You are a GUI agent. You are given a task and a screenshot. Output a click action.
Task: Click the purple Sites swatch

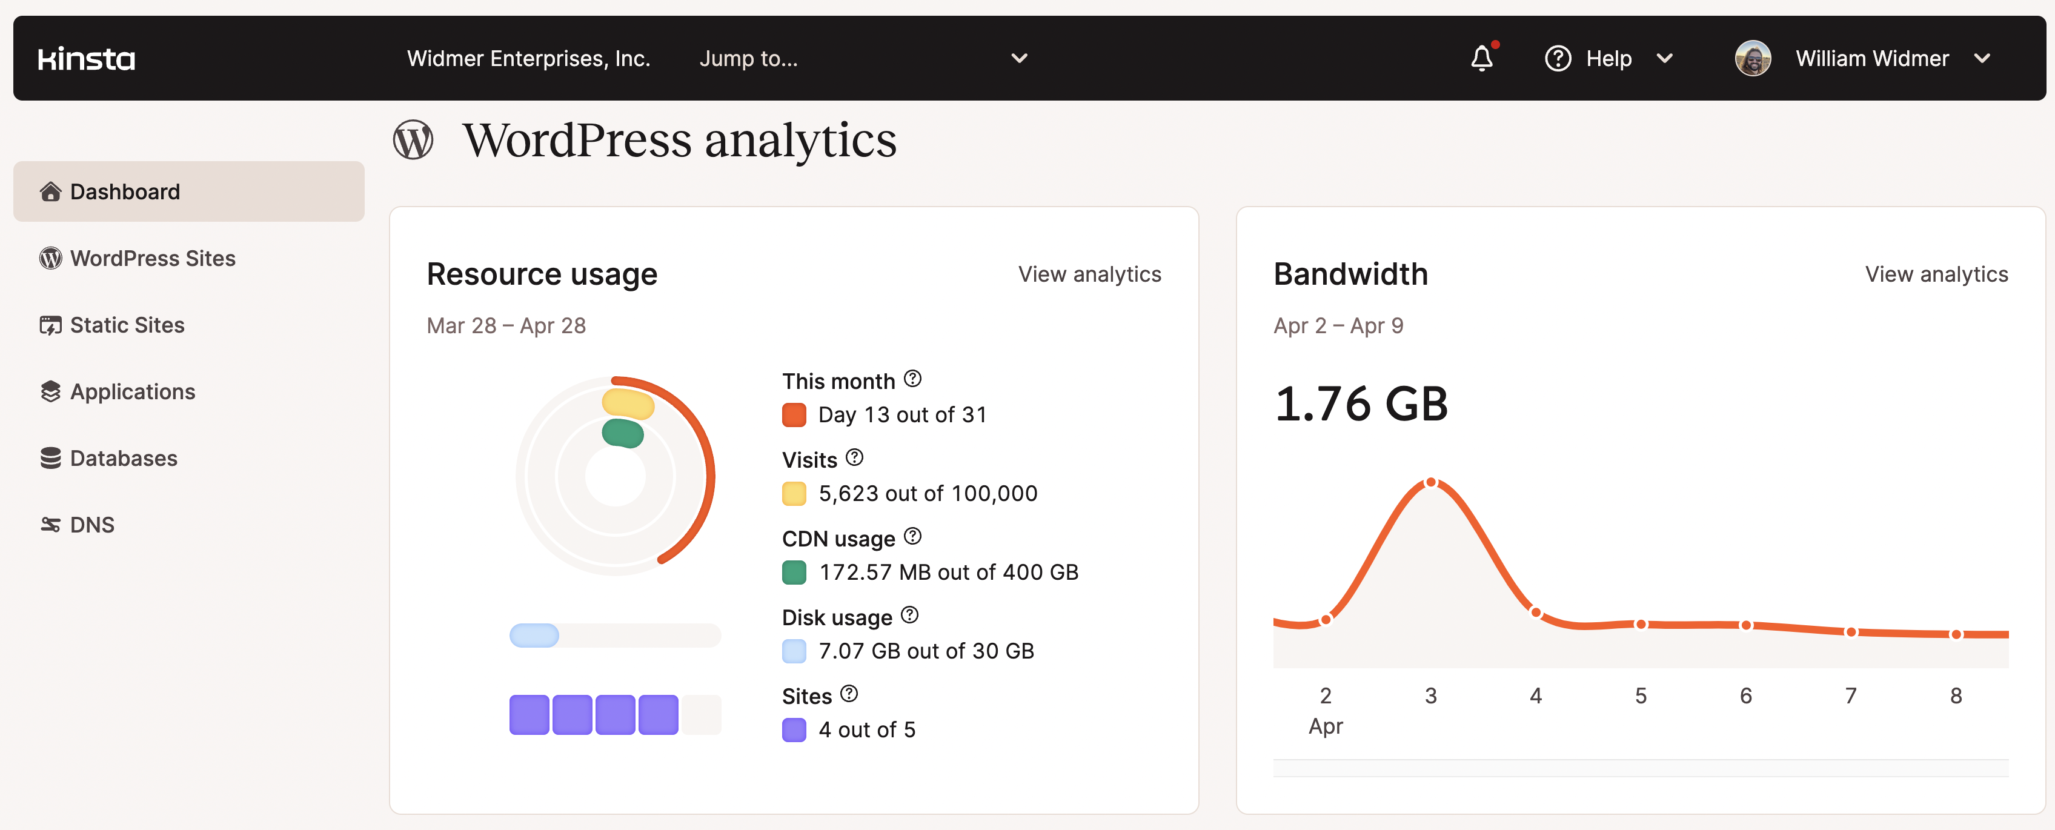click(794, 729)
